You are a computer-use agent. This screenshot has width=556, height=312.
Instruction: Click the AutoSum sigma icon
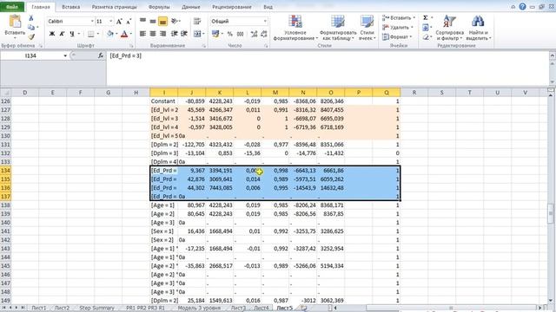click(x=426, y=17)
